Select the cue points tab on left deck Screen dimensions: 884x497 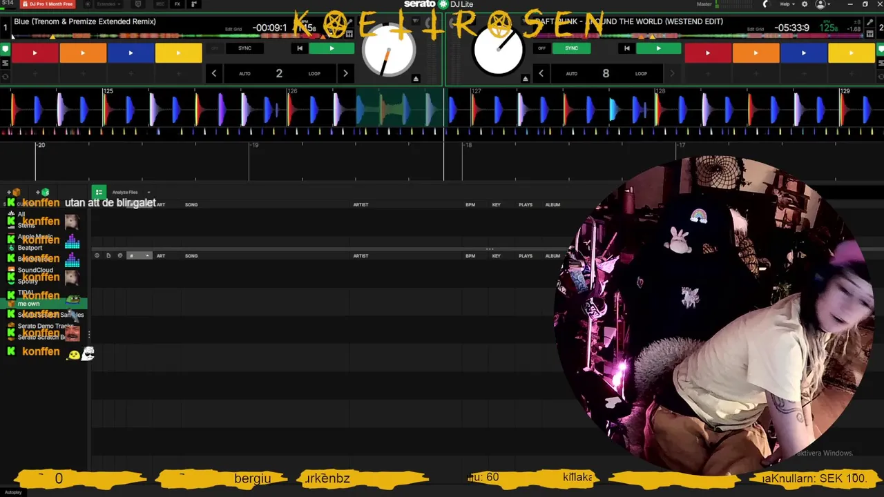(x=5, y=49)
